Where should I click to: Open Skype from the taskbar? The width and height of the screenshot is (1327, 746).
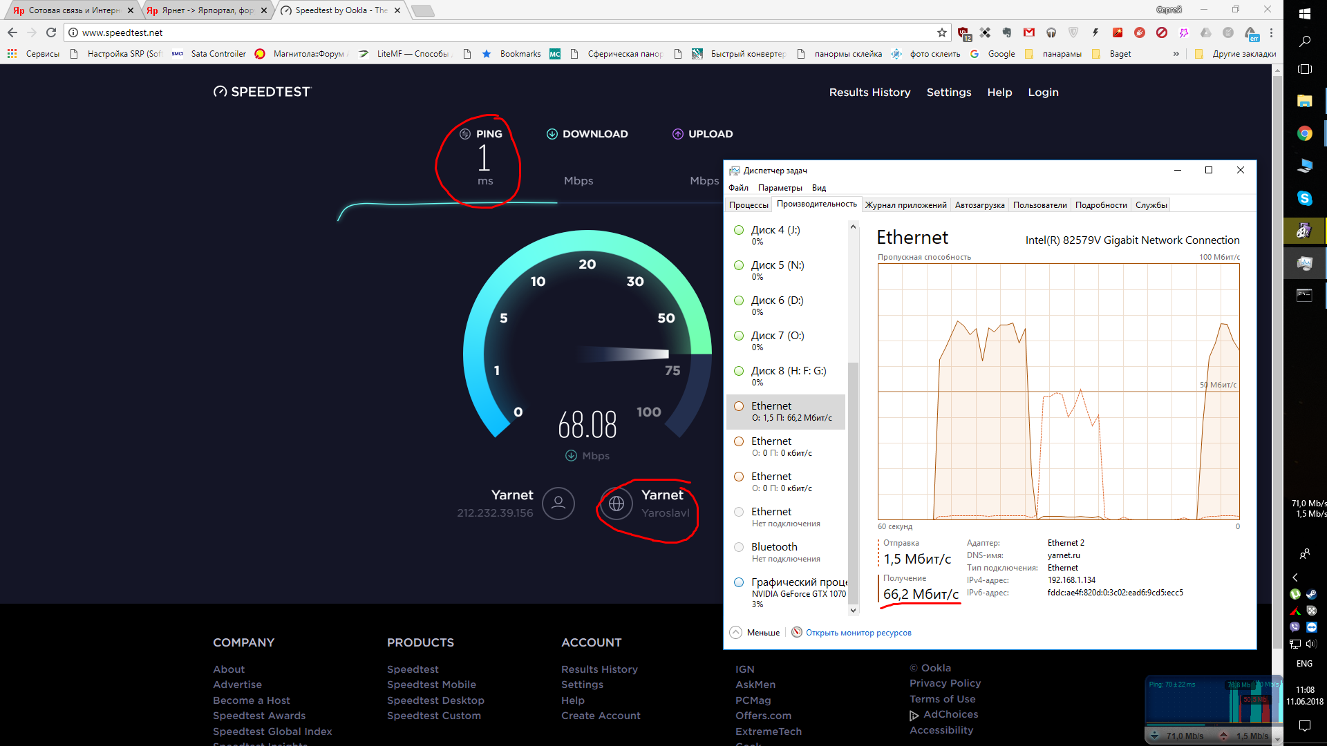pos(1304,198)
